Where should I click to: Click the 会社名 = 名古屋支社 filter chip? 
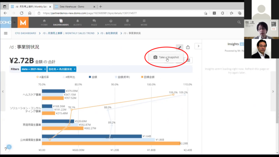60,69
